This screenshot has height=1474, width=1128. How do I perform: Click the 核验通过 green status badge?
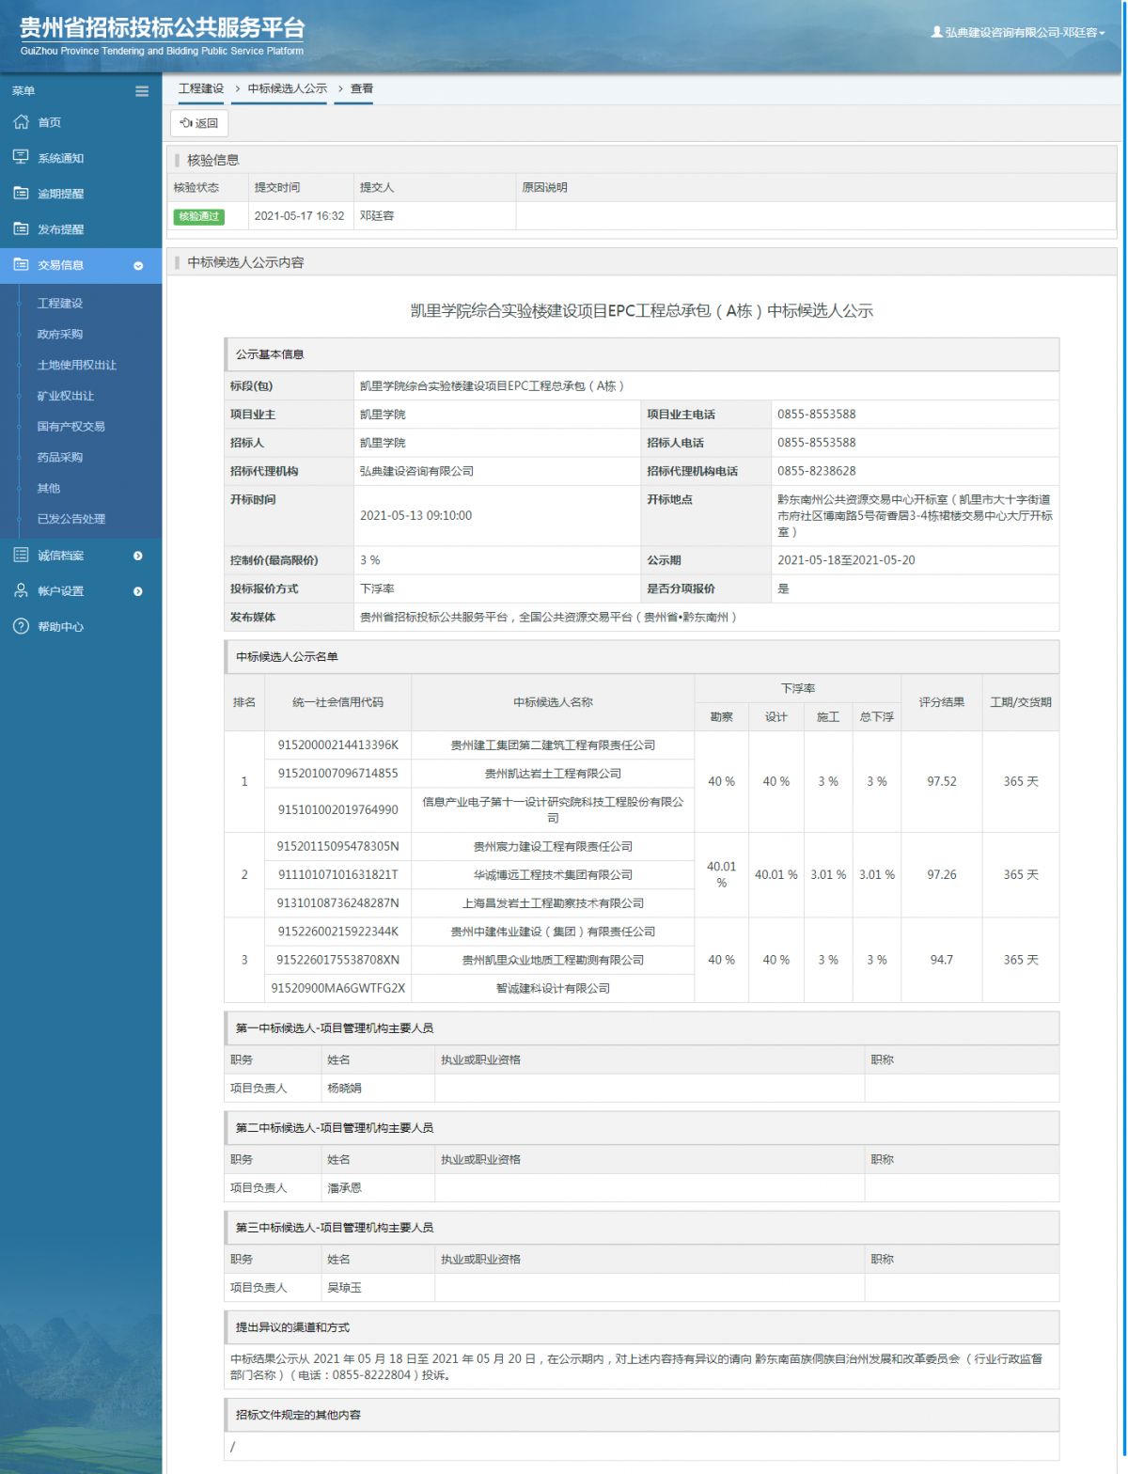coord(199,216)
